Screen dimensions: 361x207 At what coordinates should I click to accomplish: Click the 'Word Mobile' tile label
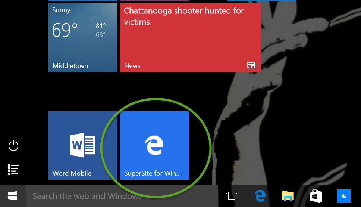click(x=72, y=173)
